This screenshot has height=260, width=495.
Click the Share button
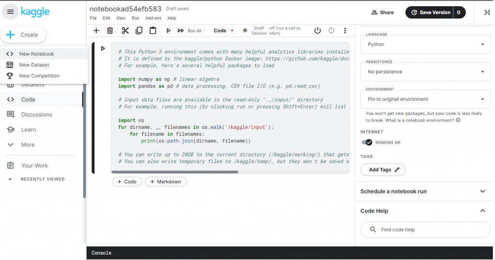point(382,12)
